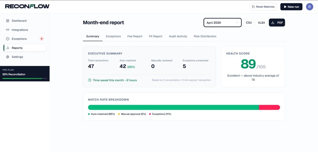Export the report as CSV

(249, 23)
